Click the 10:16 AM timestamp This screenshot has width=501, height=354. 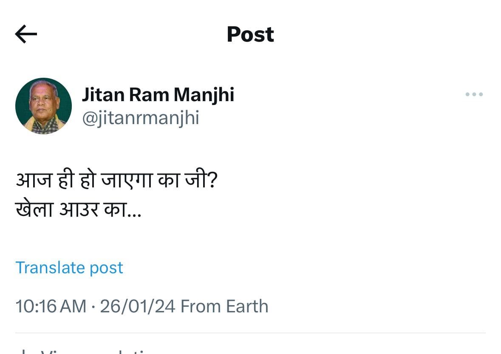click(x=51, y=306)
